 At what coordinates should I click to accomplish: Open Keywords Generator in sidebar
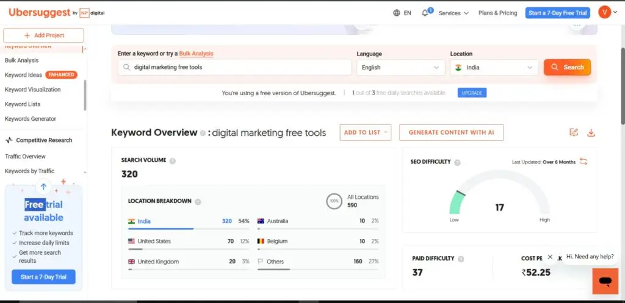31,119
